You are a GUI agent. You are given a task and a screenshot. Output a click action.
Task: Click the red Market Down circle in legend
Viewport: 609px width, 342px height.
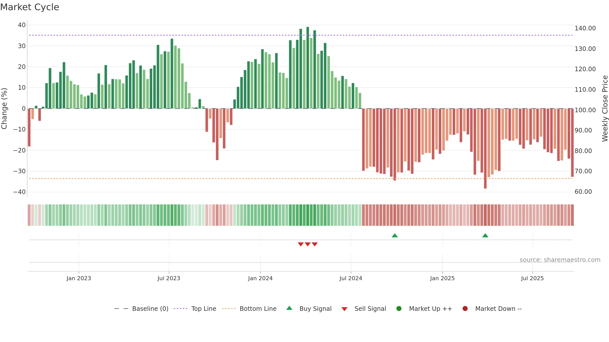[465, 309]
